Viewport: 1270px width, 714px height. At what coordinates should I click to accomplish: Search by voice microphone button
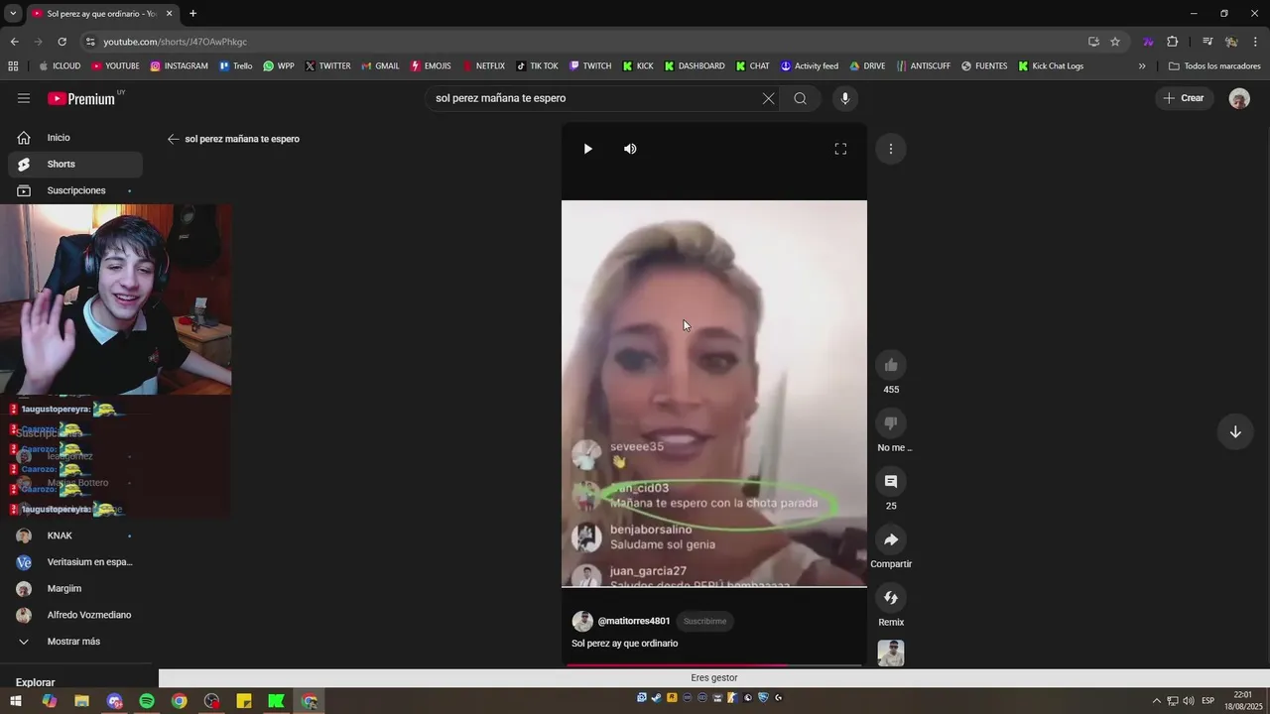(845, 98)
